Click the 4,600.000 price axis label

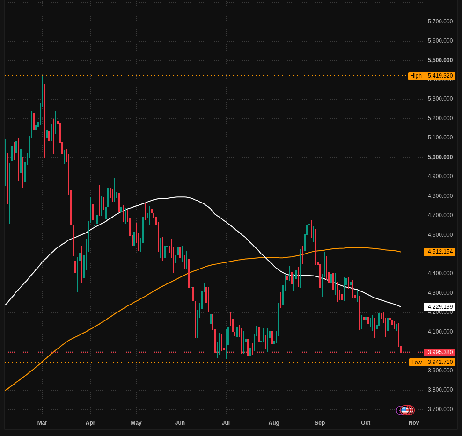[440, 235]
